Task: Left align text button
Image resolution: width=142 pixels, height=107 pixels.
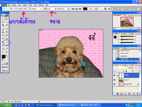Action: coord(73,9)
